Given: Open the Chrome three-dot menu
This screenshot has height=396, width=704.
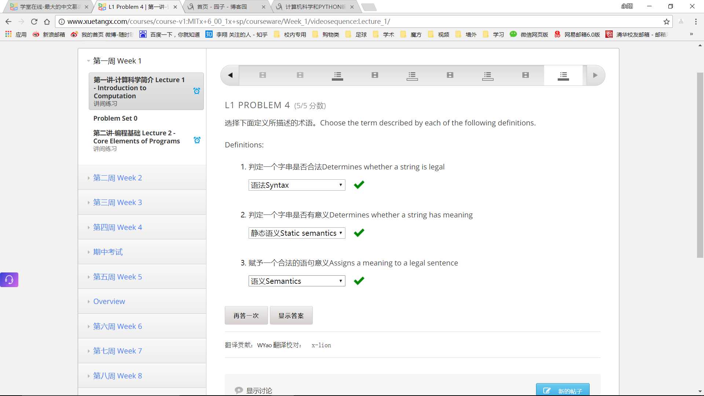Looking at the screenshot, I should (x=696, y=22).
